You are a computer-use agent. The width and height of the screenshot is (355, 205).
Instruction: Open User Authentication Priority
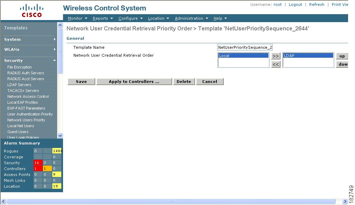pyautogui.click(x=30, y=114)
